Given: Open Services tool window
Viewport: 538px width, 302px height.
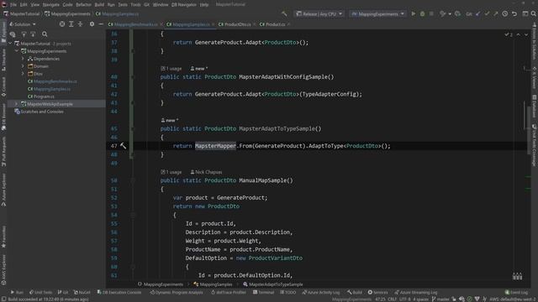Looking at the screenshot, I should point(377,293).
